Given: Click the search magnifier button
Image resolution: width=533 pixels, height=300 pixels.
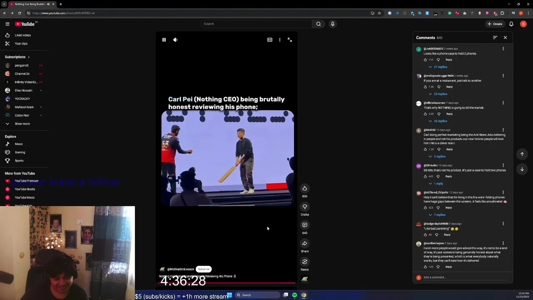Looking at the screenshot, I should (x=319, y=24).
